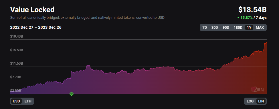279x109 pixels.
Task: Click the $18.54B total value
Action: click(252, 10)
